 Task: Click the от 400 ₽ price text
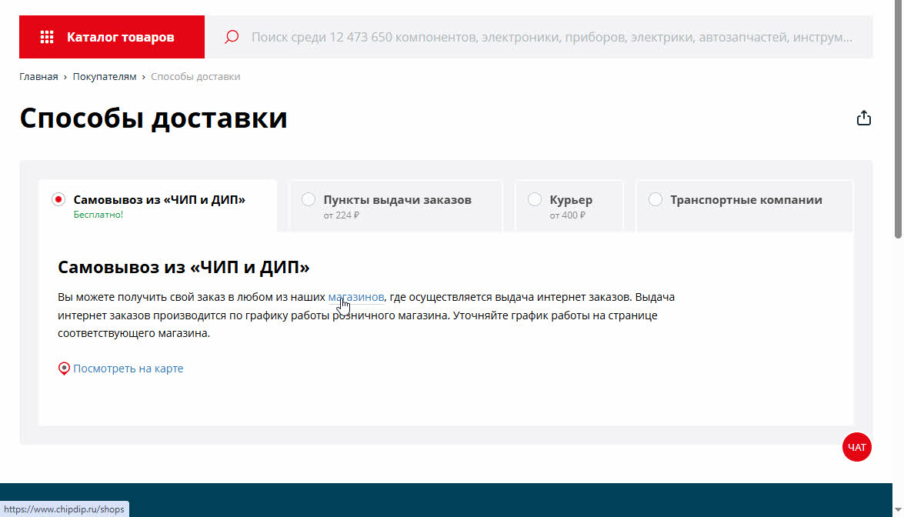tap(567, 215)
